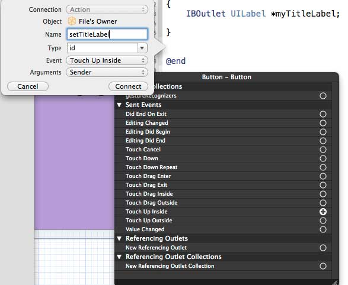Click the File's Owner cube icon

click(x=72, y=21)
